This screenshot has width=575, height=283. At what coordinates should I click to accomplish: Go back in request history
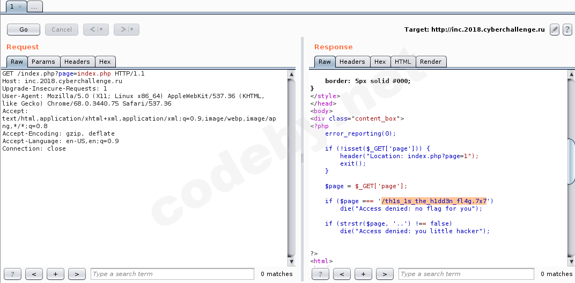[92, 29]
